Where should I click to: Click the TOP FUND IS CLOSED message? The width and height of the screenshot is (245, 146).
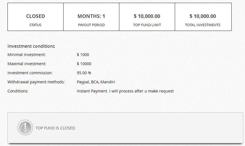tap(55, 128)
